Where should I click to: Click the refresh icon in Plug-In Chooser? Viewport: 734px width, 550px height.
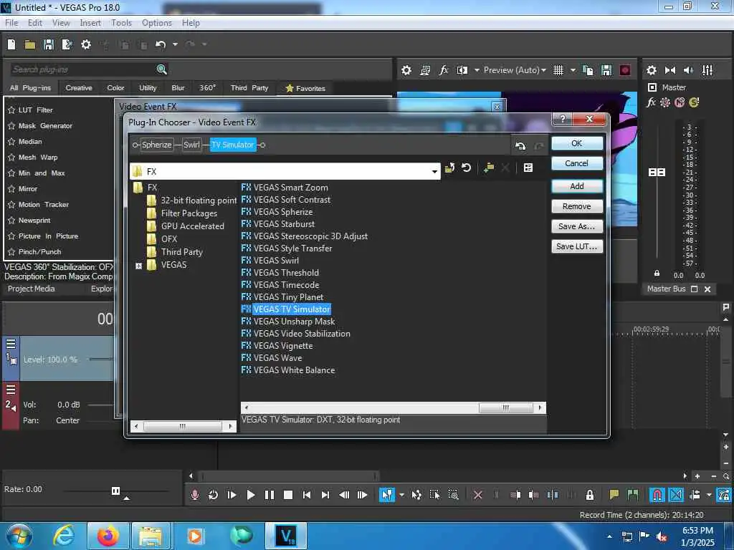pyautogui.click(x=466, y=168)
